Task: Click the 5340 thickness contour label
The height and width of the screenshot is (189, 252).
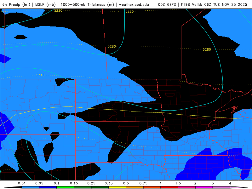Action: click(x=40, y=75)
